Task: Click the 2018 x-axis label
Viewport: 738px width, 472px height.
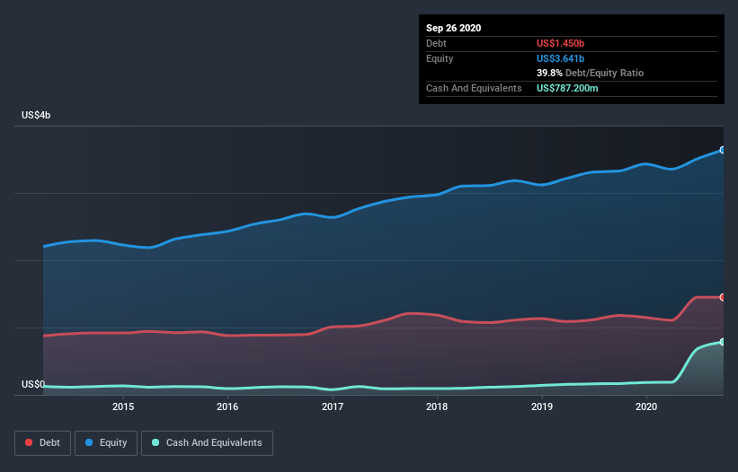Action: point(437,406)
